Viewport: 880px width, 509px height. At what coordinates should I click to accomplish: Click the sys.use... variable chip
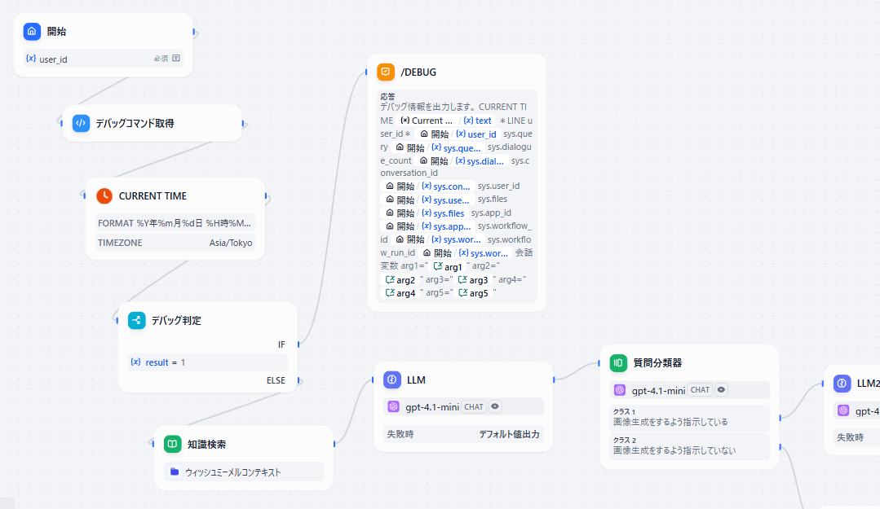pyautogui.click(x=446, y=200)
